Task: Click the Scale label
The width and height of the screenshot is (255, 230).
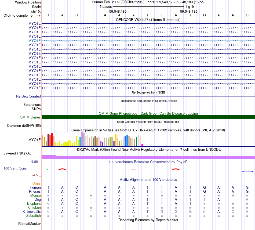Action: click(x=36, y=7)
